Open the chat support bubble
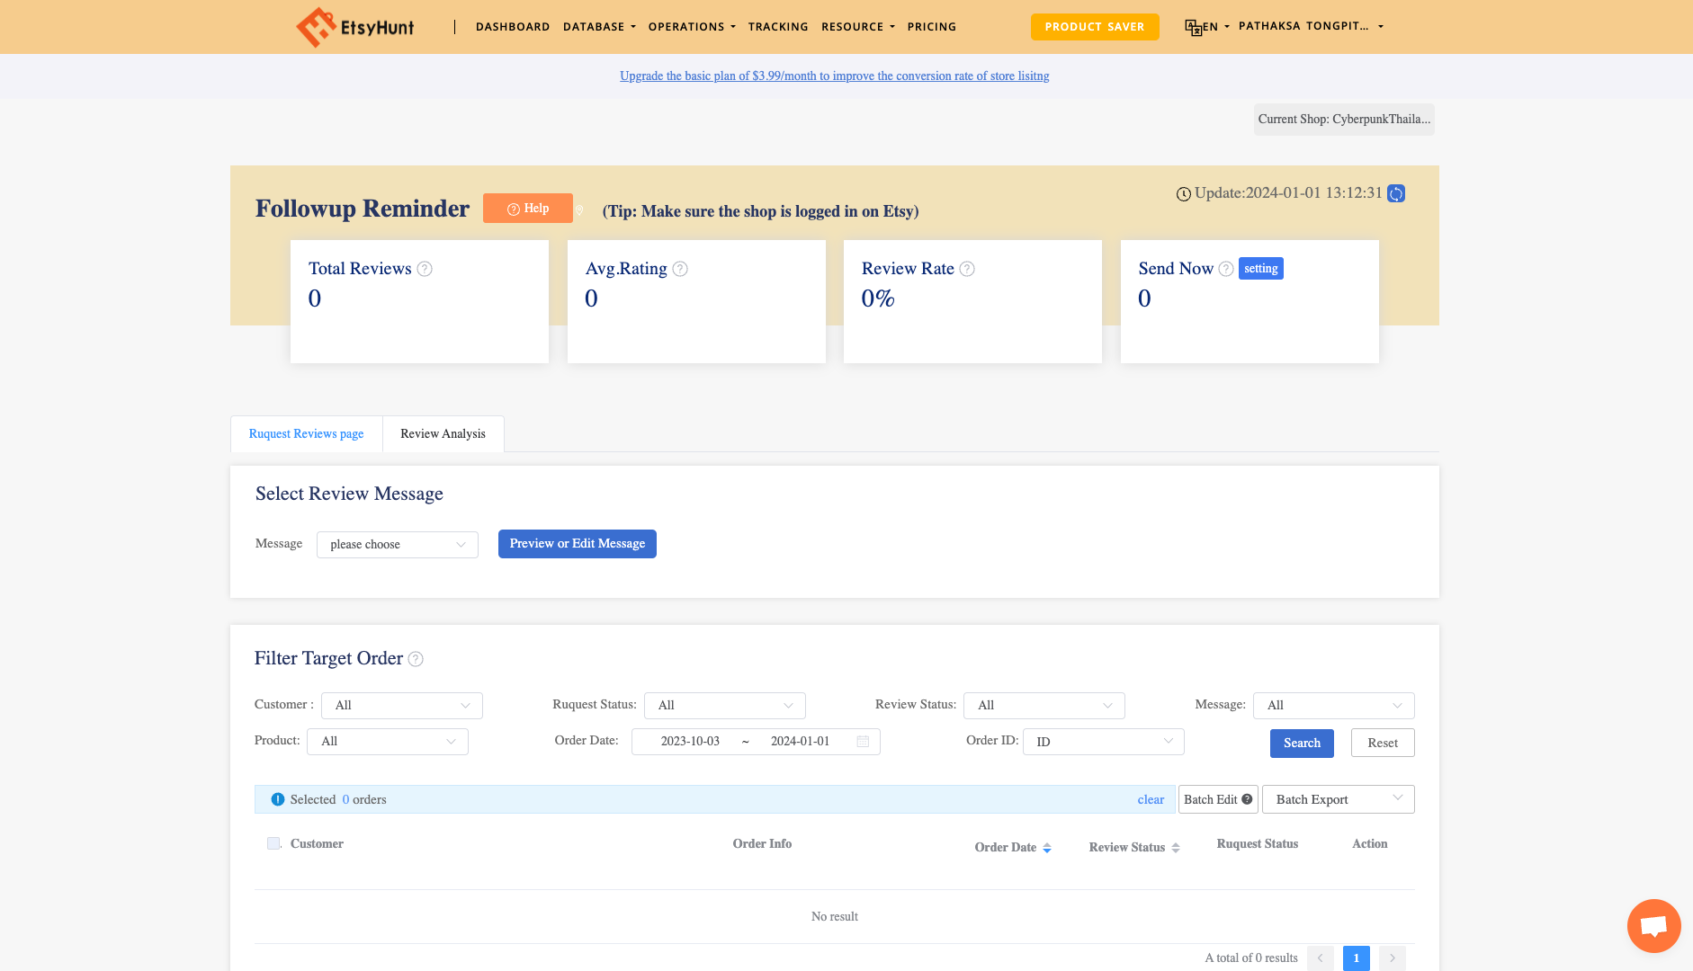Image resolution: width=1693 pixels, height=971 pixels. pyautogui.click(x=1653, y=925)
